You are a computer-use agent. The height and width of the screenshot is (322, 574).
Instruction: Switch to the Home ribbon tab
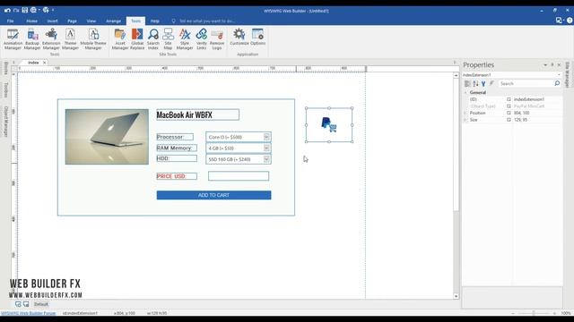pyautogui.click(x=32, y=21)
